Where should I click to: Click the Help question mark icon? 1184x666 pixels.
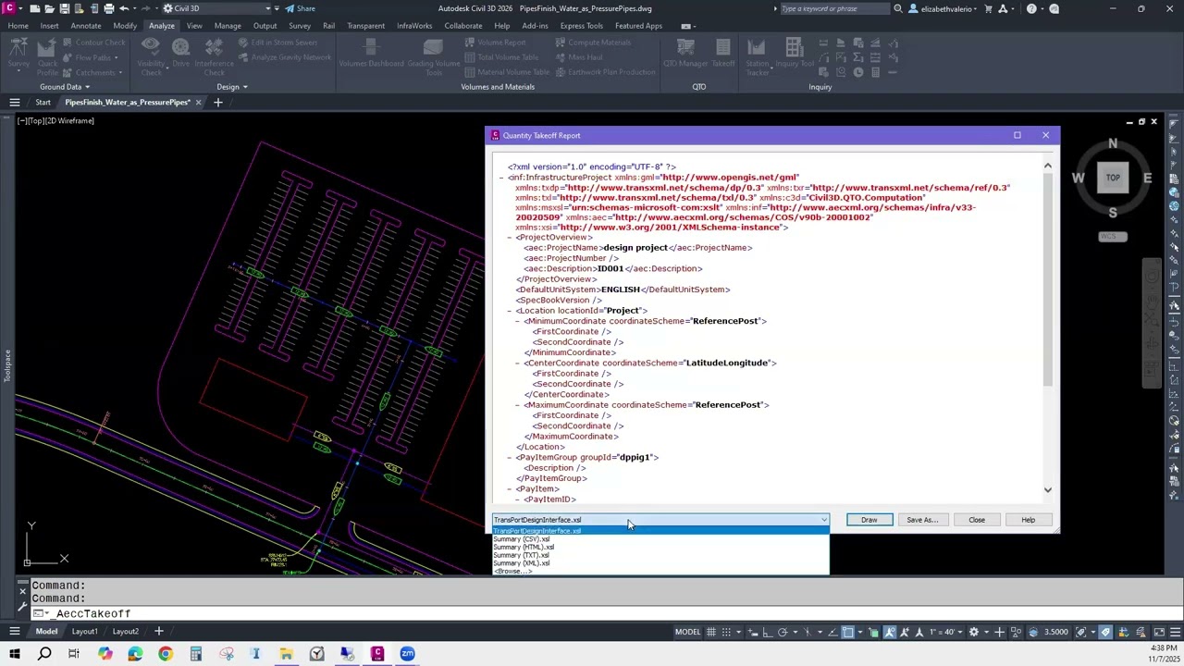tap(1031, 8)
